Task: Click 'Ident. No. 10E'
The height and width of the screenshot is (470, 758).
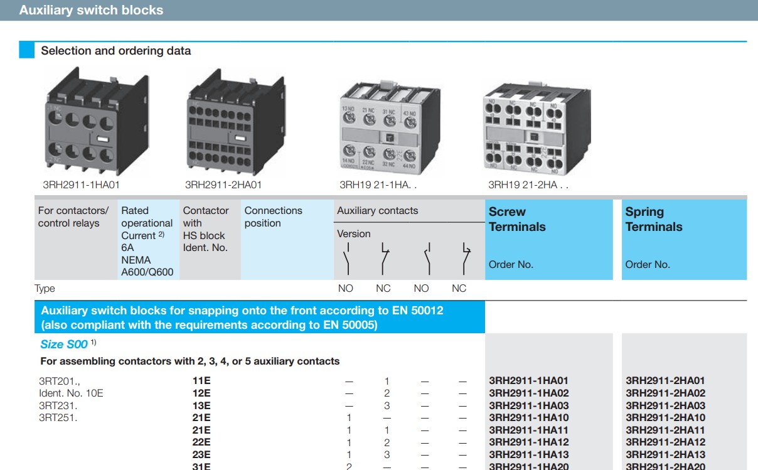Action: point(71,393)
